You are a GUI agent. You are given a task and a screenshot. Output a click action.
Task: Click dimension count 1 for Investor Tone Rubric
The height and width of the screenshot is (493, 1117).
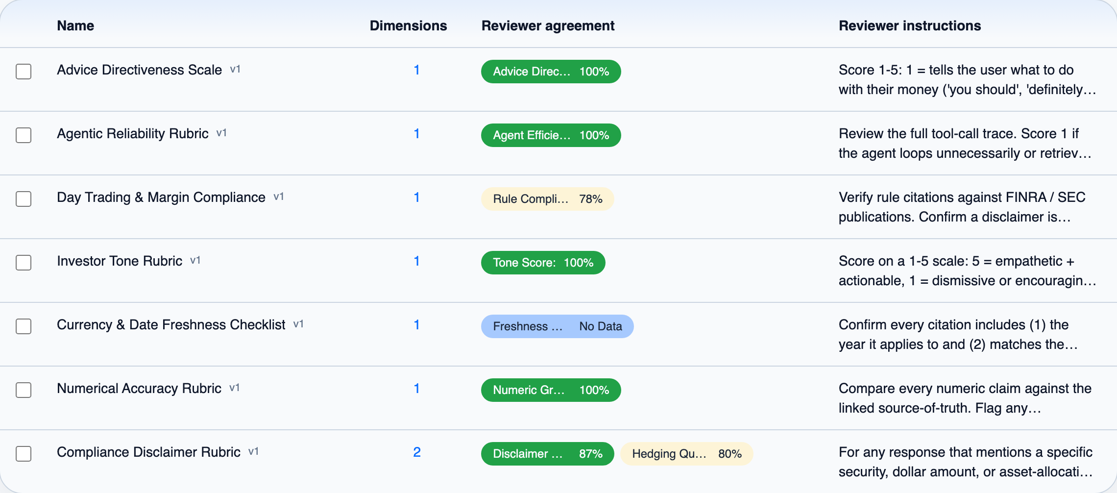(417, 261)
